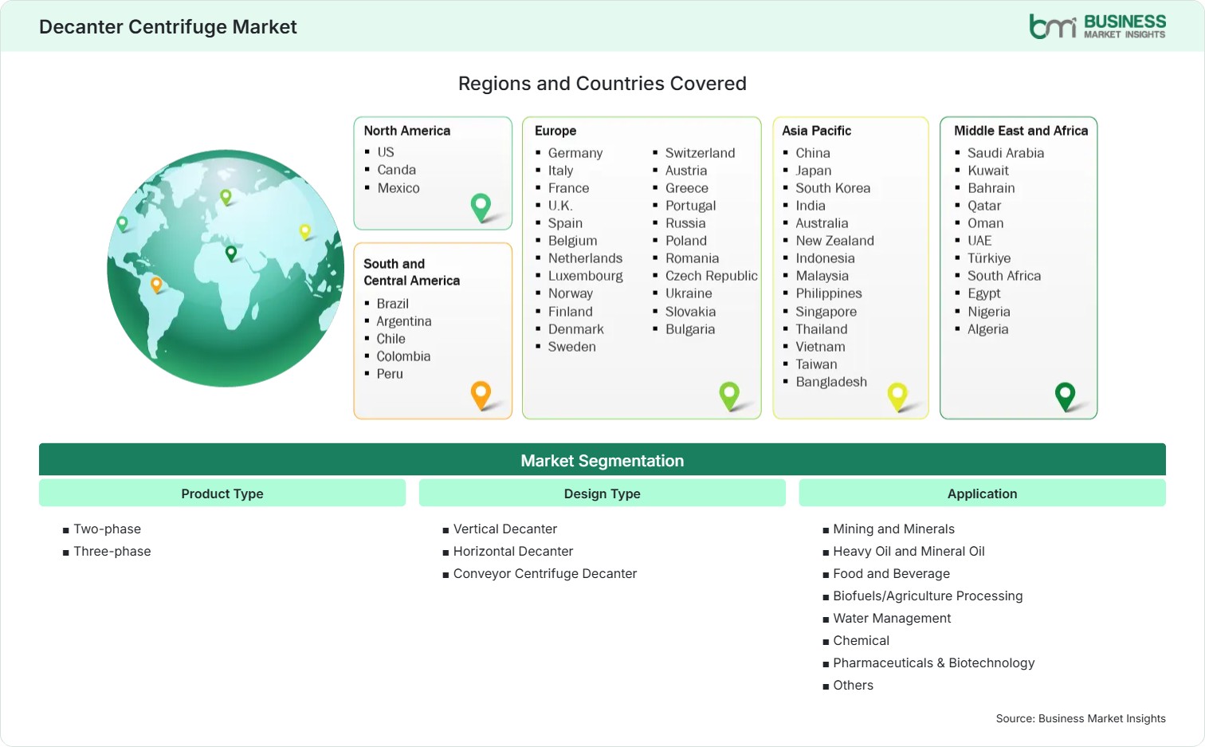Click the 'Source: Business Market Insights' note
Image resolution: width=1205 pixels, height=747 pixels.
(1081, 719)
